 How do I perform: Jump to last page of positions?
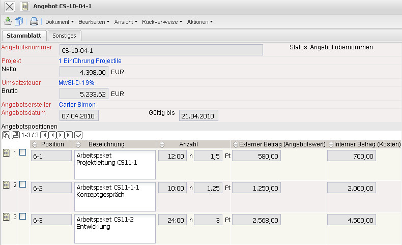click(69, 135)
